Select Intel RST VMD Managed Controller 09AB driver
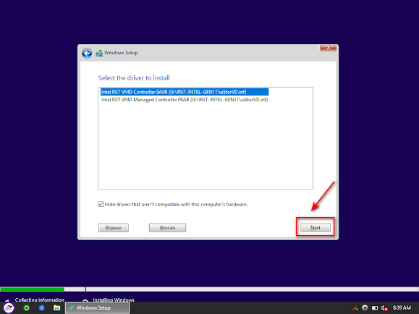419x314 pixels. (185, 100)
